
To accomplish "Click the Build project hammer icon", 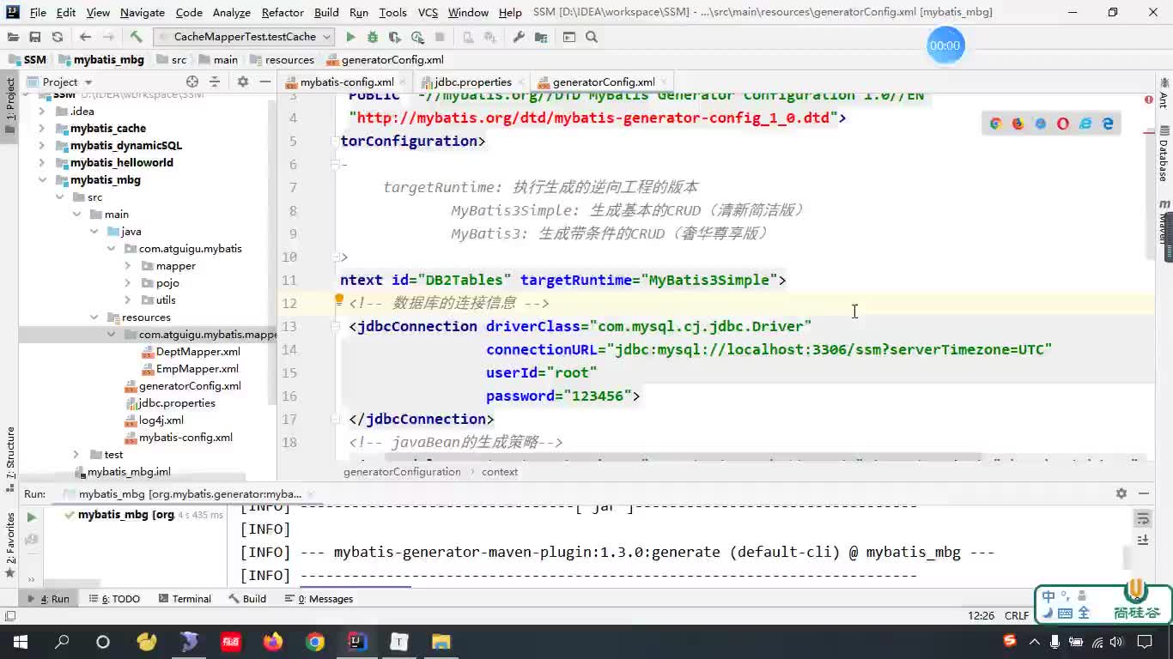I will [136, 37].
